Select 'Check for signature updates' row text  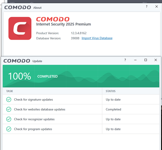(33, 100)
